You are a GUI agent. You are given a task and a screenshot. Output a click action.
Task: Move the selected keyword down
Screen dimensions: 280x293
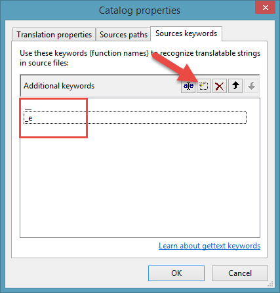pos(251,86)
